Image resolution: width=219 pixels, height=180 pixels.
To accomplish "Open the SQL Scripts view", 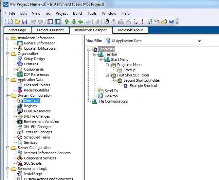I will (33, 163).
